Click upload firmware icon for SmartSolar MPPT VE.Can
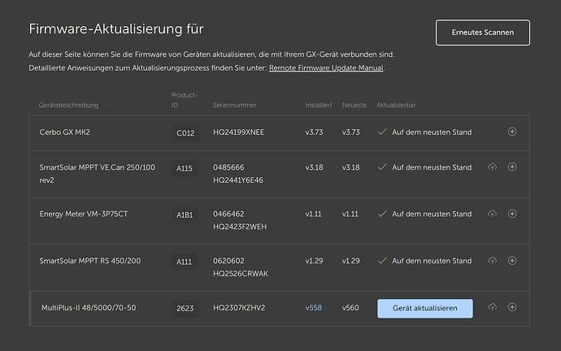The width and height of the screenshot is (561, 351). click(493, 167)
